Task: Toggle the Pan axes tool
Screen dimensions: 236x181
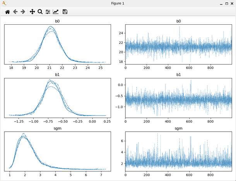Action: pos(32,12)
